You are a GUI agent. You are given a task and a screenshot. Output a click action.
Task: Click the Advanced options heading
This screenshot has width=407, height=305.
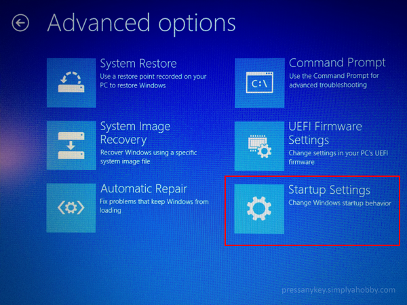coord(142,24)
